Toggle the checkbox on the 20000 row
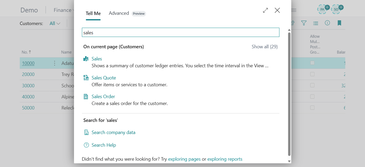 pos(312,74)
